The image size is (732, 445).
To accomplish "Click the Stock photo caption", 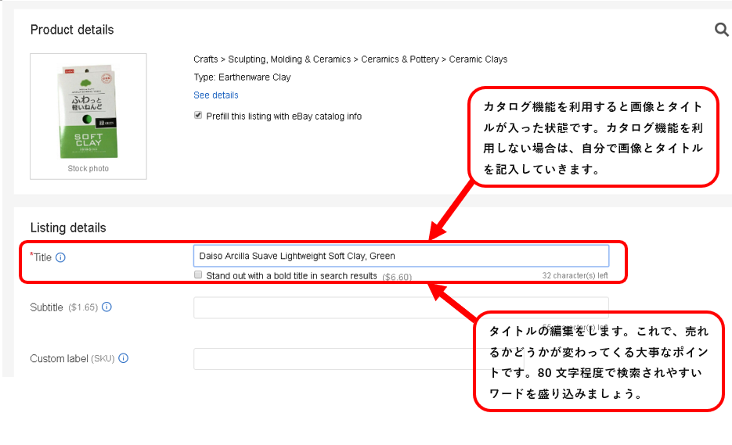I will pos(88,168).
